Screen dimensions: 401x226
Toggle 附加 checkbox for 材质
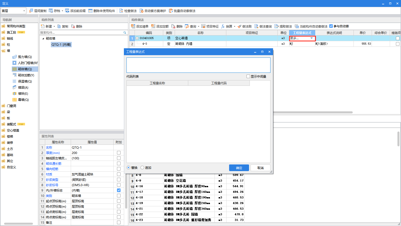click(x=119, y=174)
